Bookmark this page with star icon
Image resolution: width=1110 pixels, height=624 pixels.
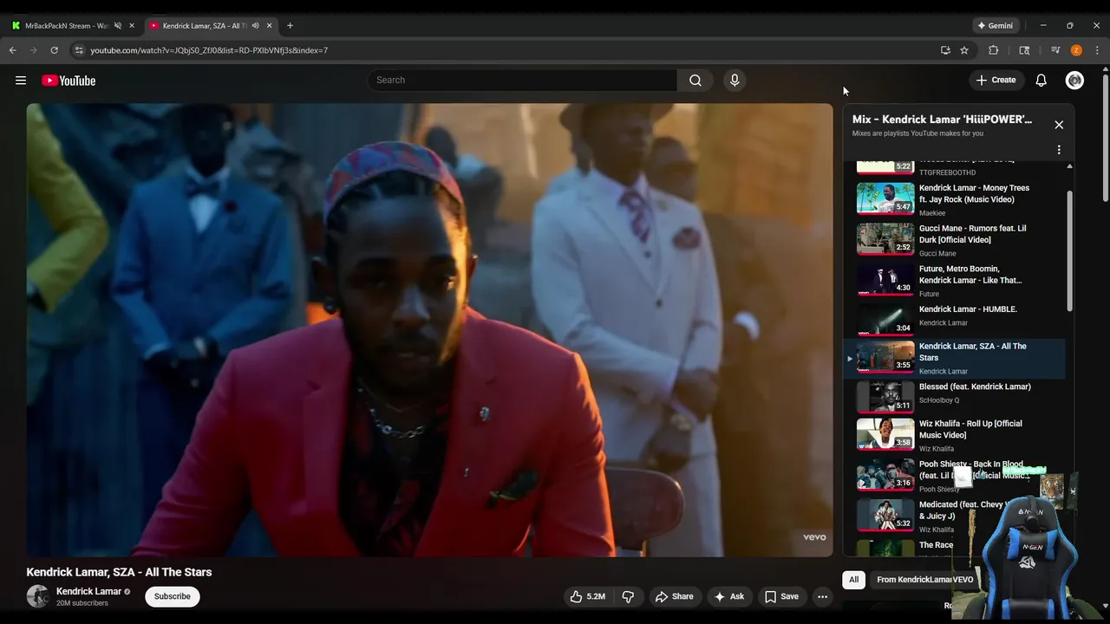point(964,50)
